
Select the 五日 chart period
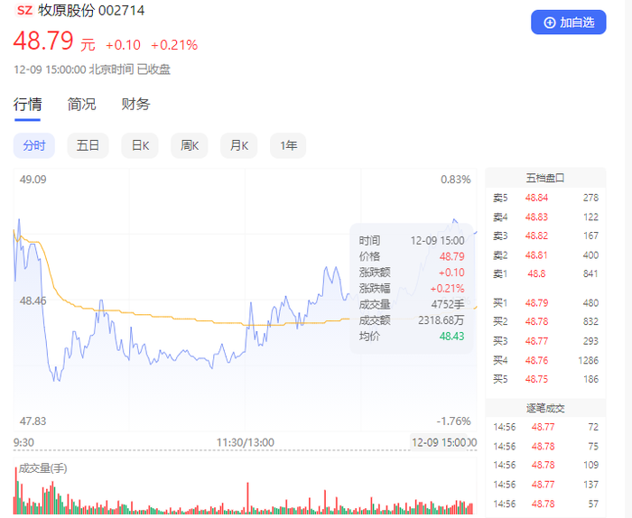(88, 145)
